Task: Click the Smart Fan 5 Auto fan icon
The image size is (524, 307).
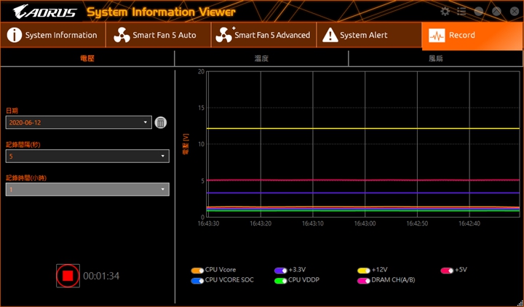Action: click(x=121, y=35)
